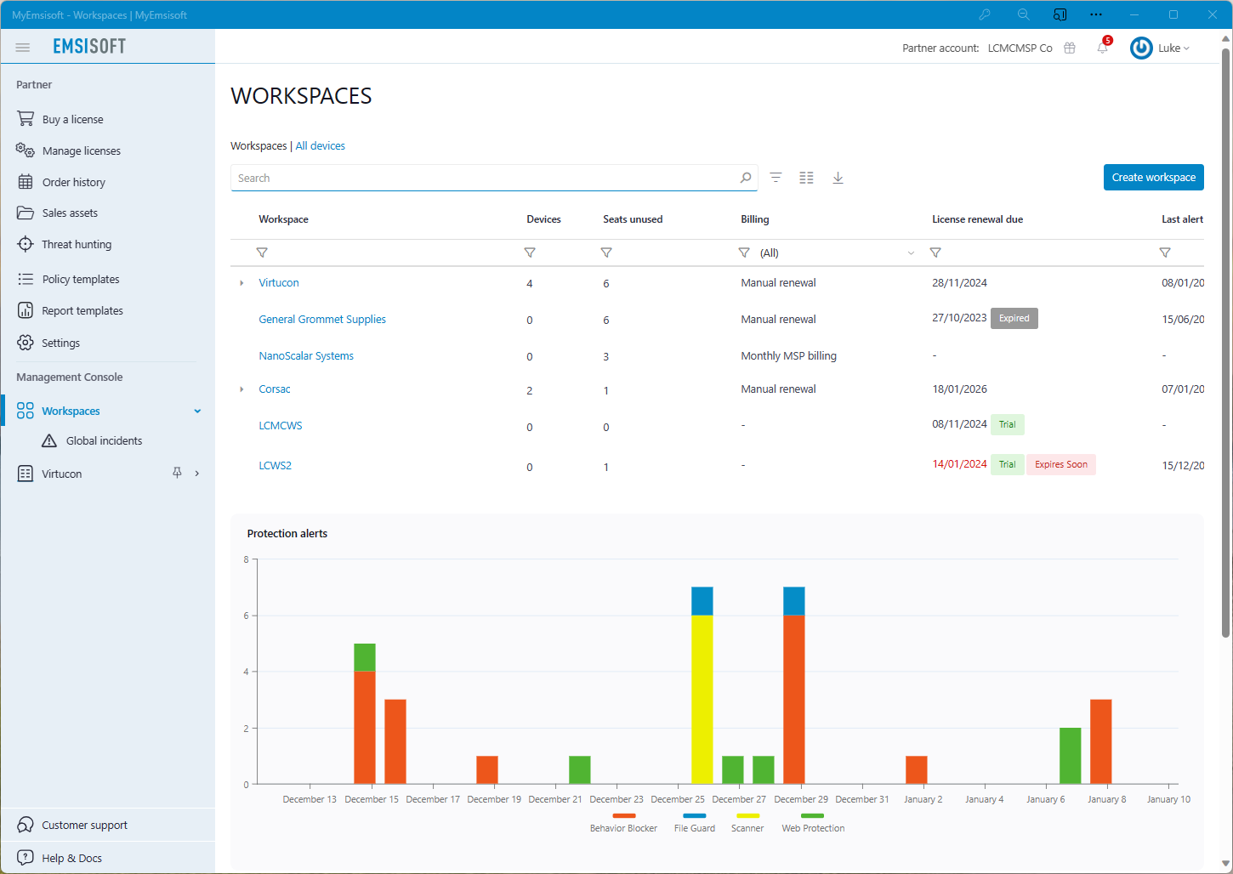Open the hamburger menu beside Emsisoft logo
This screenshot has width=1233, height=874.
pos(22,47)
